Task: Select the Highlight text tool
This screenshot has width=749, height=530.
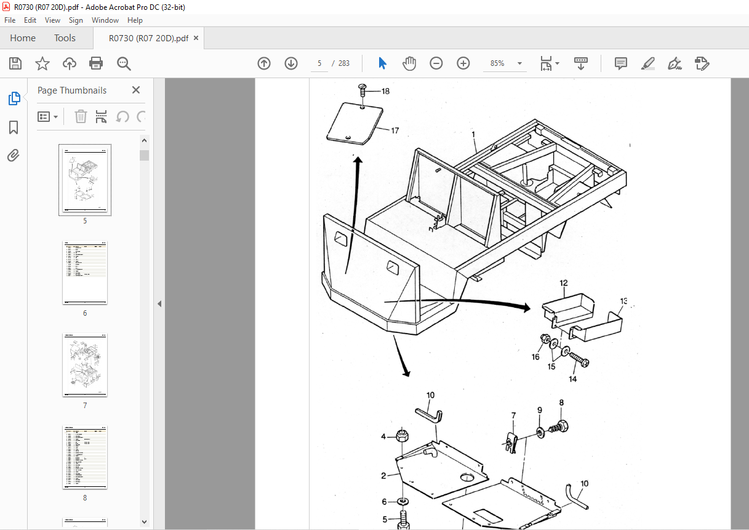Action: pyautogui.click(x=647, y=63)
